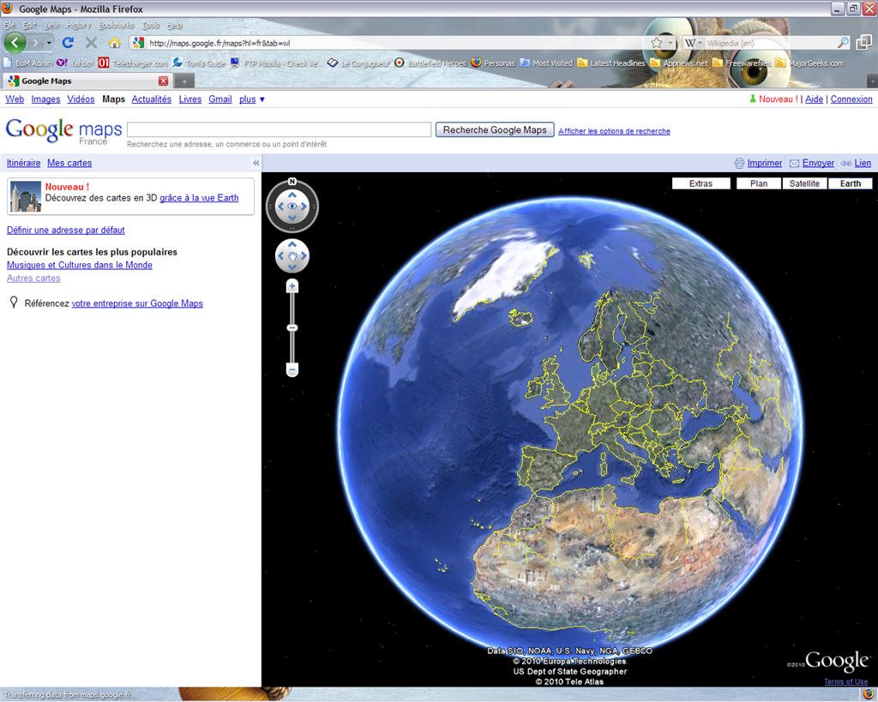The image size is (878, 702).
Task: Expand the Appnews.net bookmark folder
Action: (679, 63)
